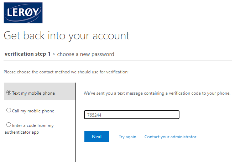
Task: Click the 765244 code text in the field
Action: (94, 115)
